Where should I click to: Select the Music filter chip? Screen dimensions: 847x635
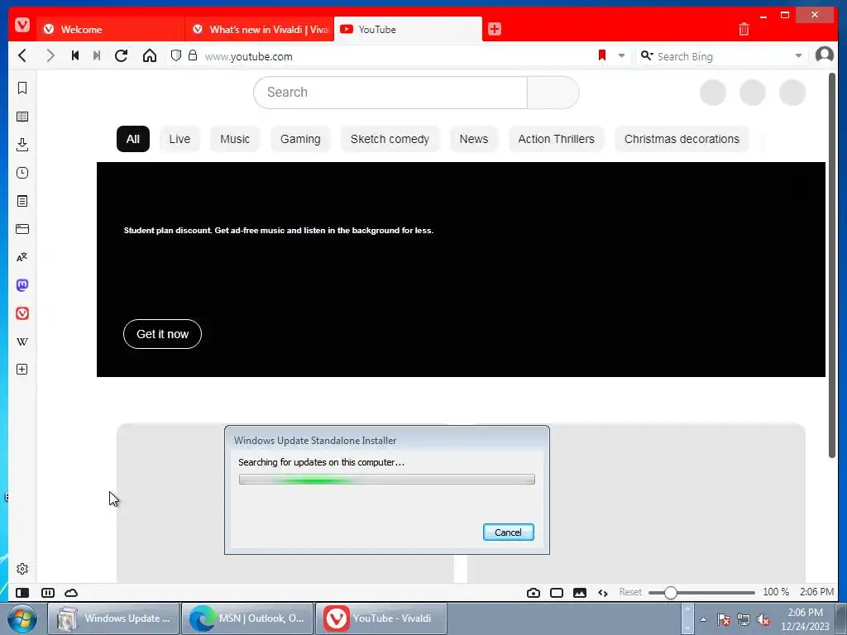tap(235, 139)
